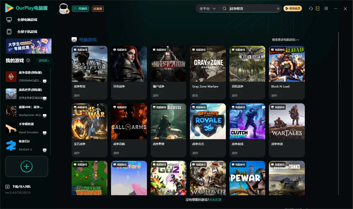Click the PC icon on 手掌模拟器 row

point(44,133)
